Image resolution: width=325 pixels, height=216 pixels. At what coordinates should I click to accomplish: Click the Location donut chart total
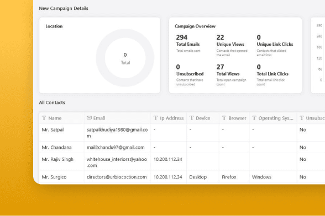125,58
